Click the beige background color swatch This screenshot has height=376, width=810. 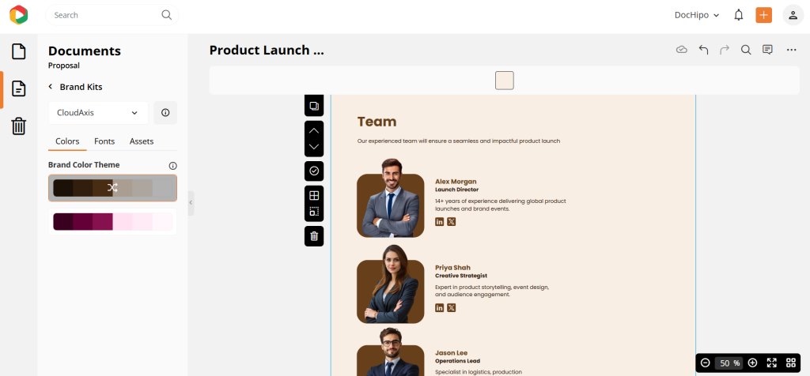[x=505, y=81]
